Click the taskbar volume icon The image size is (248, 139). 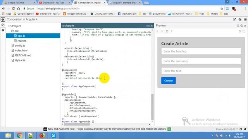[x=230, y=136]
